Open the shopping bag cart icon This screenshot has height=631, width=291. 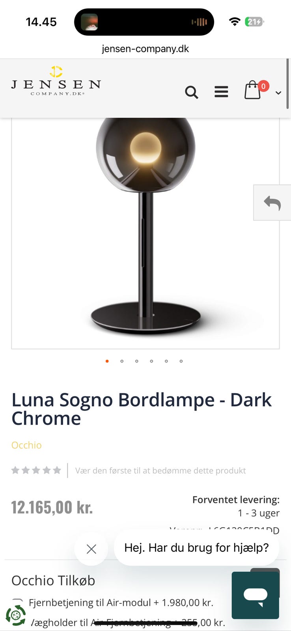pyautogui.click(x=253, y=90)
